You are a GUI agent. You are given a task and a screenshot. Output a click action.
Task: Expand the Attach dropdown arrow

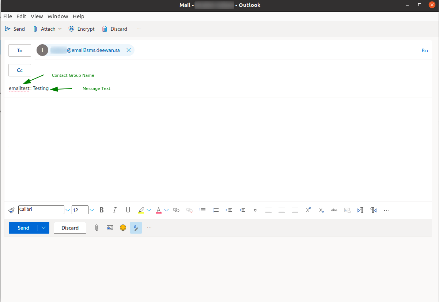pyautogui.click(x=60, y=29)
